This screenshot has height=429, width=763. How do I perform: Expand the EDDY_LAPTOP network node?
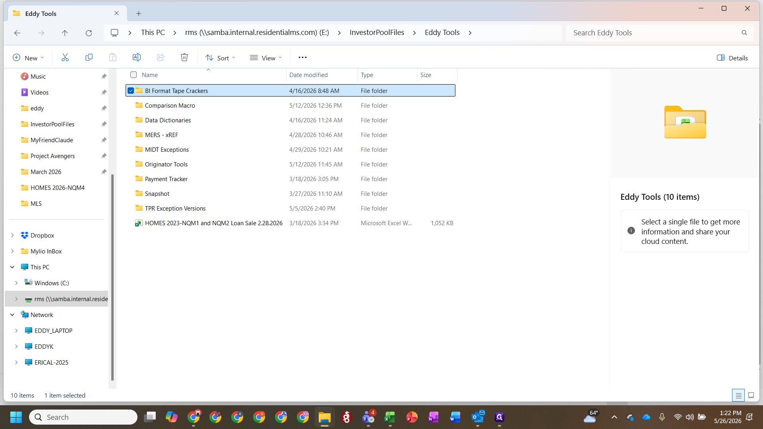[16, 331]
